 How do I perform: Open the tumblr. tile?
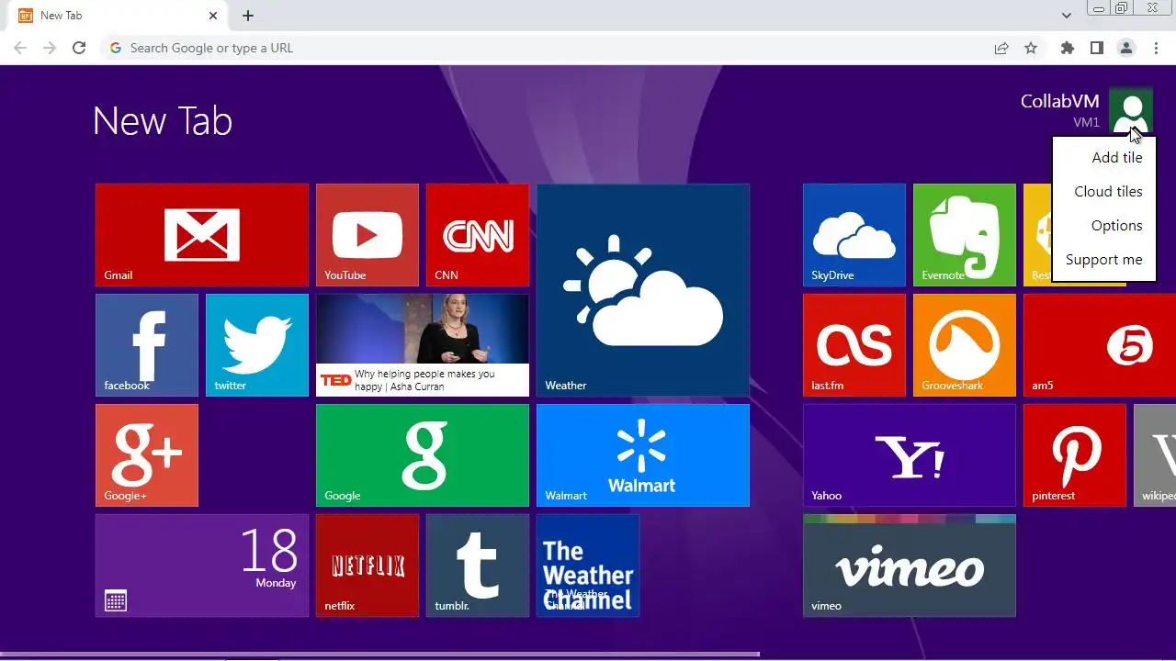pyautogui.click(x=478, y=566)
